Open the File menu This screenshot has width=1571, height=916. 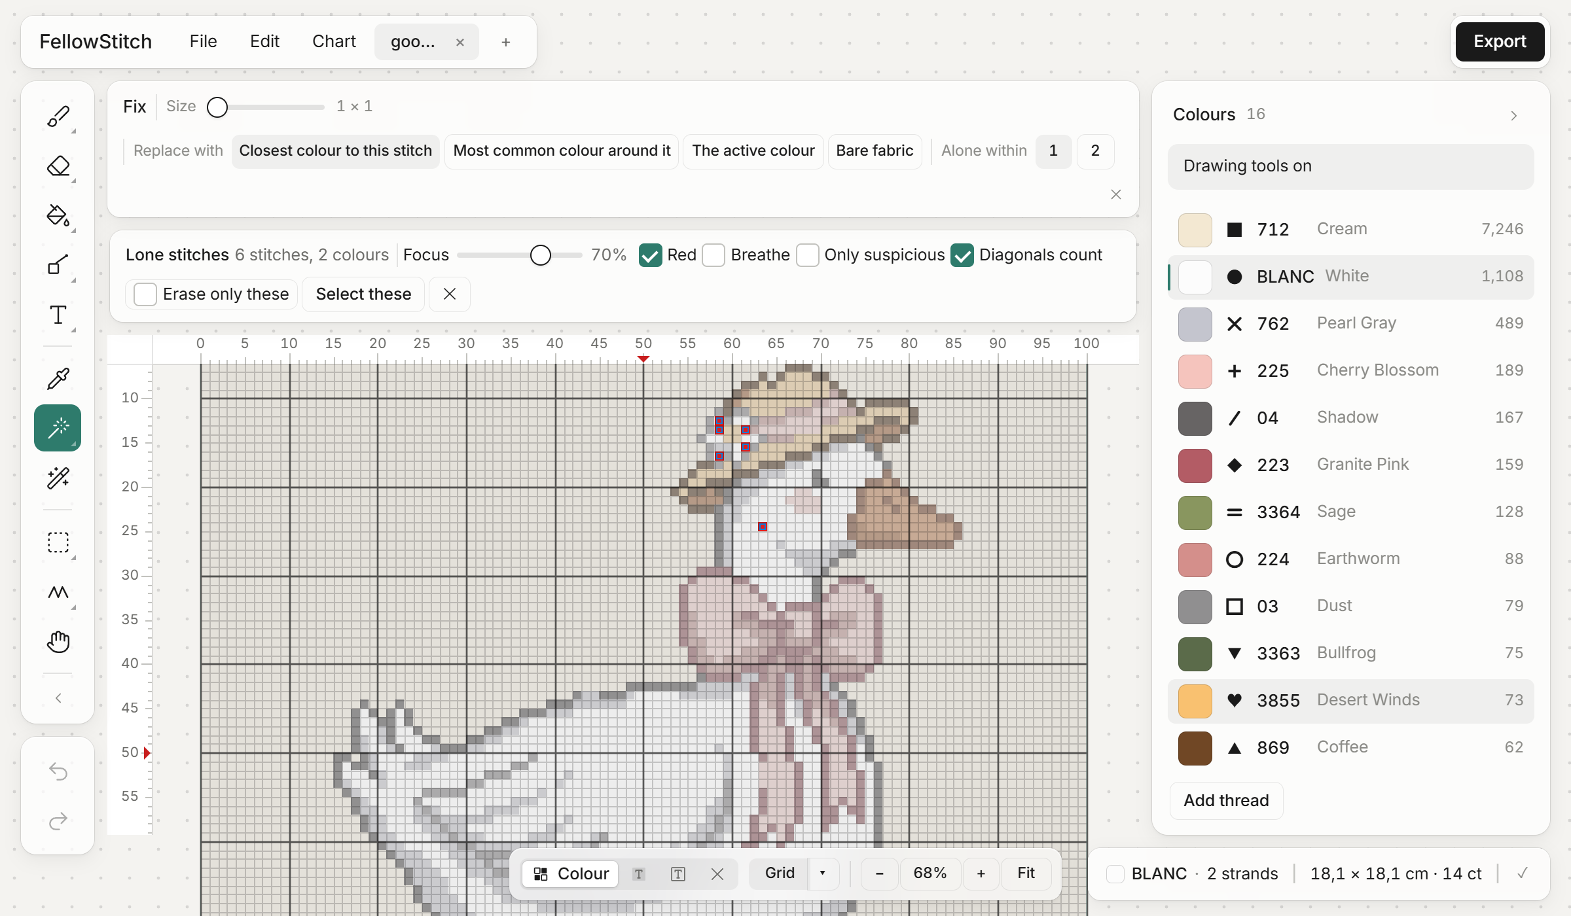coord(203,42)
